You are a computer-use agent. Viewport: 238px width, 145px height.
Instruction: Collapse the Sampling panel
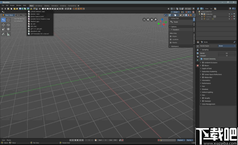pyautogui.click(x=205, y=50)
